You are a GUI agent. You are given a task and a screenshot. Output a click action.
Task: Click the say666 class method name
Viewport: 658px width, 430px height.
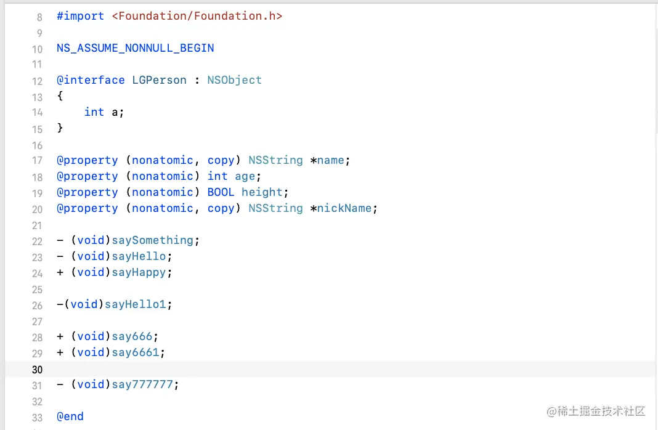click(x=131, y=336)
